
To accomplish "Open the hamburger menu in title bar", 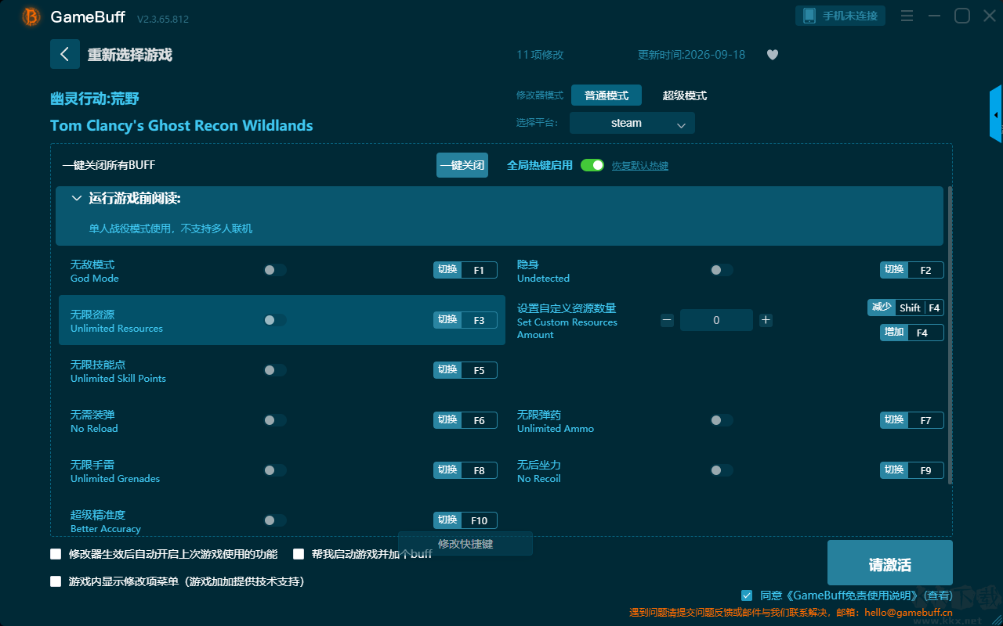I will coord(907,16).
